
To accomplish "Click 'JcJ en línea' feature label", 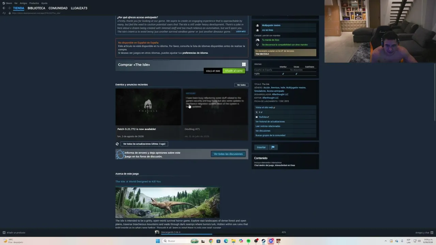I will tap(267, 30).
